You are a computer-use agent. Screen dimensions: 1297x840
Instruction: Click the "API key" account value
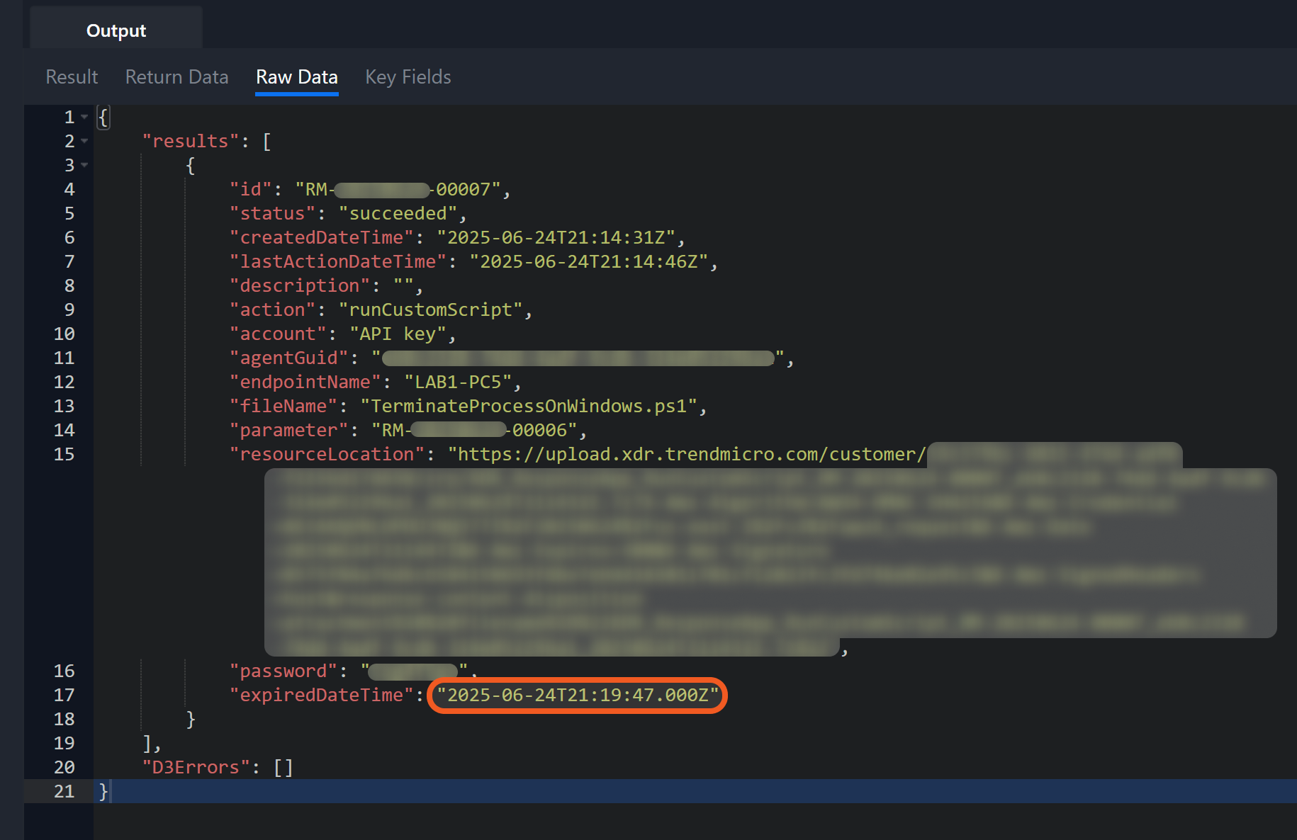point(398,334)
